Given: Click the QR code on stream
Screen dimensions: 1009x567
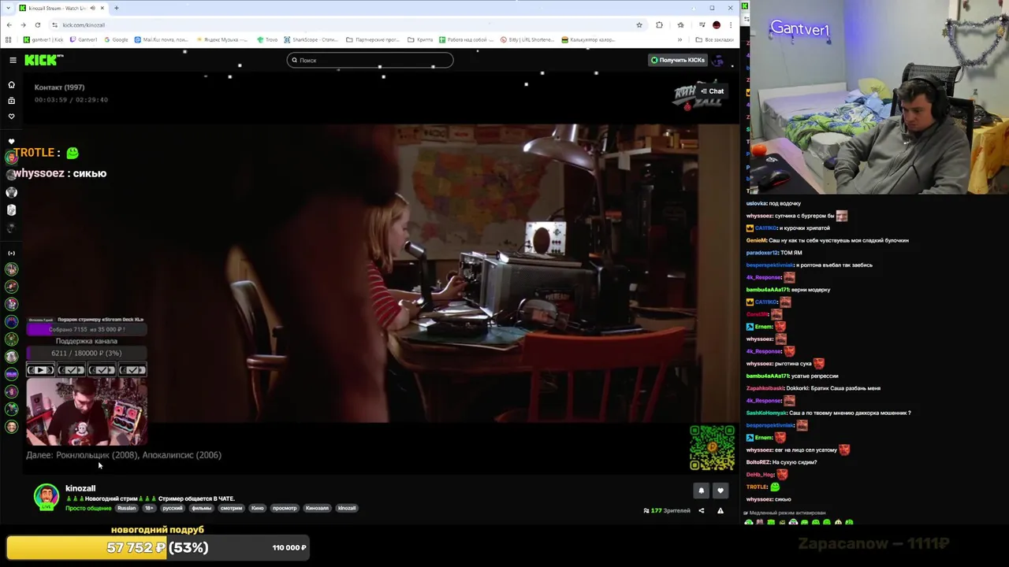Looking at the screenshot, I should click(x=712, y=447).
